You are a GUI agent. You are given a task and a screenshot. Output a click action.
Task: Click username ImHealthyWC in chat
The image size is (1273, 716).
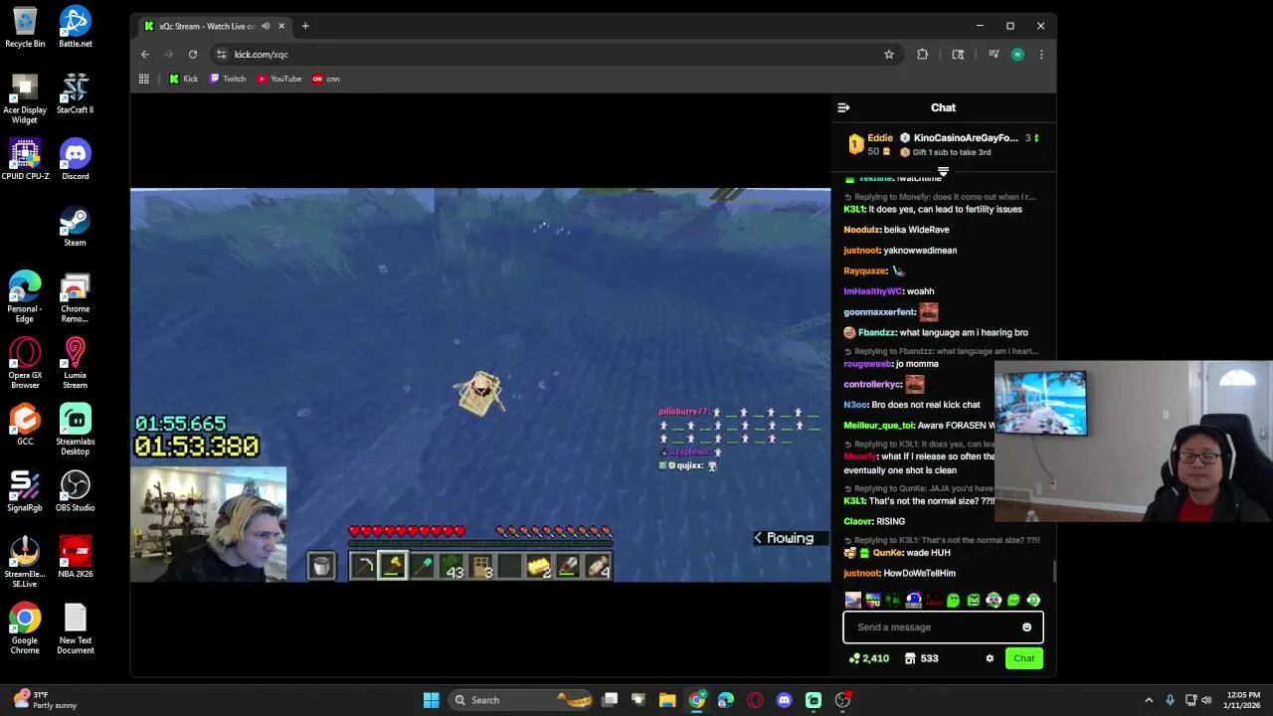tap(873, 291)
